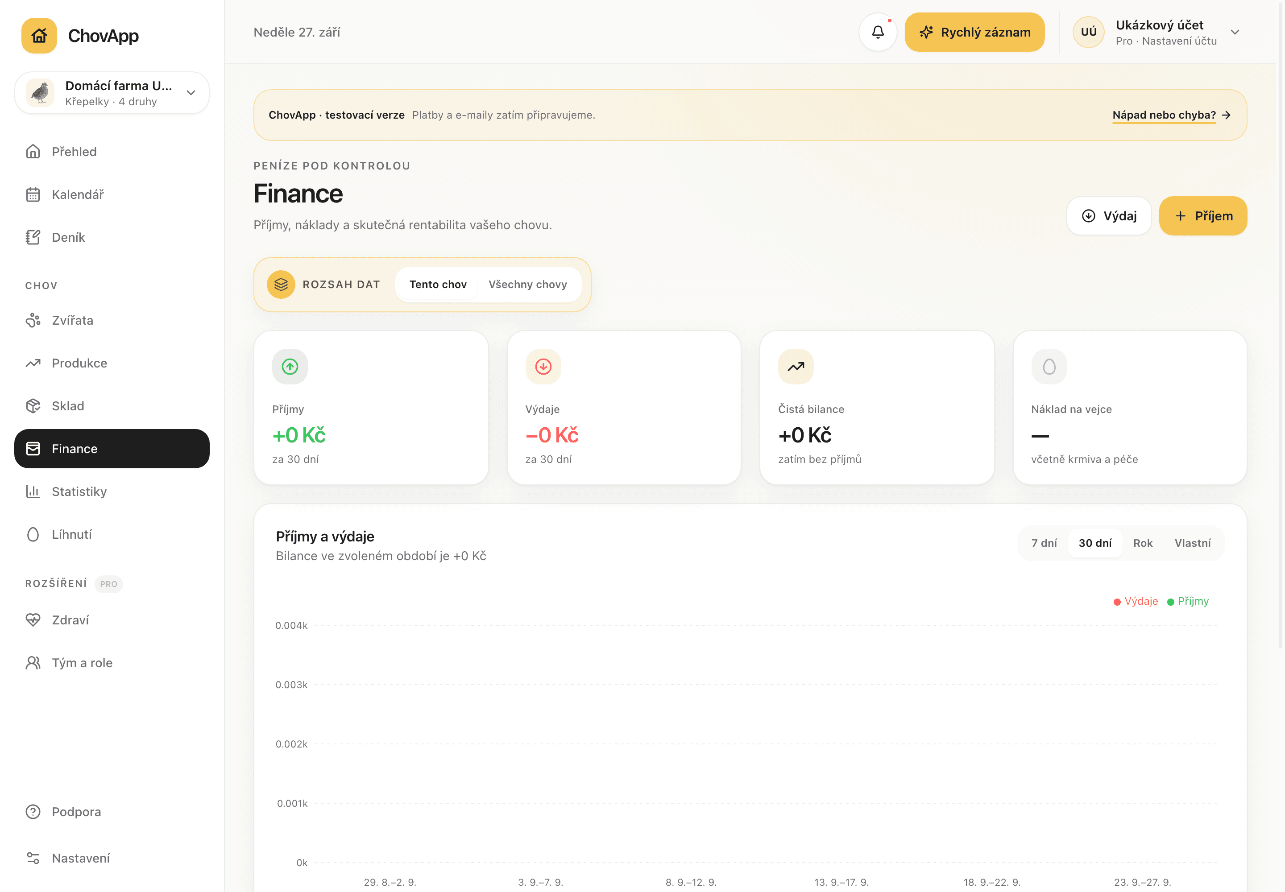Click the red Výdaje down-arrow card icon
The height and width of the screenshot is (892, 1285).
tap(543, 367)
